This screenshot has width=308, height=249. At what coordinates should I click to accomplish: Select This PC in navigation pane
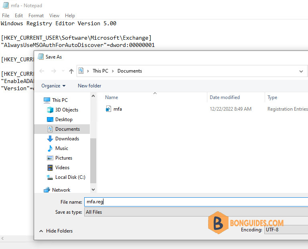click(60, 100)
